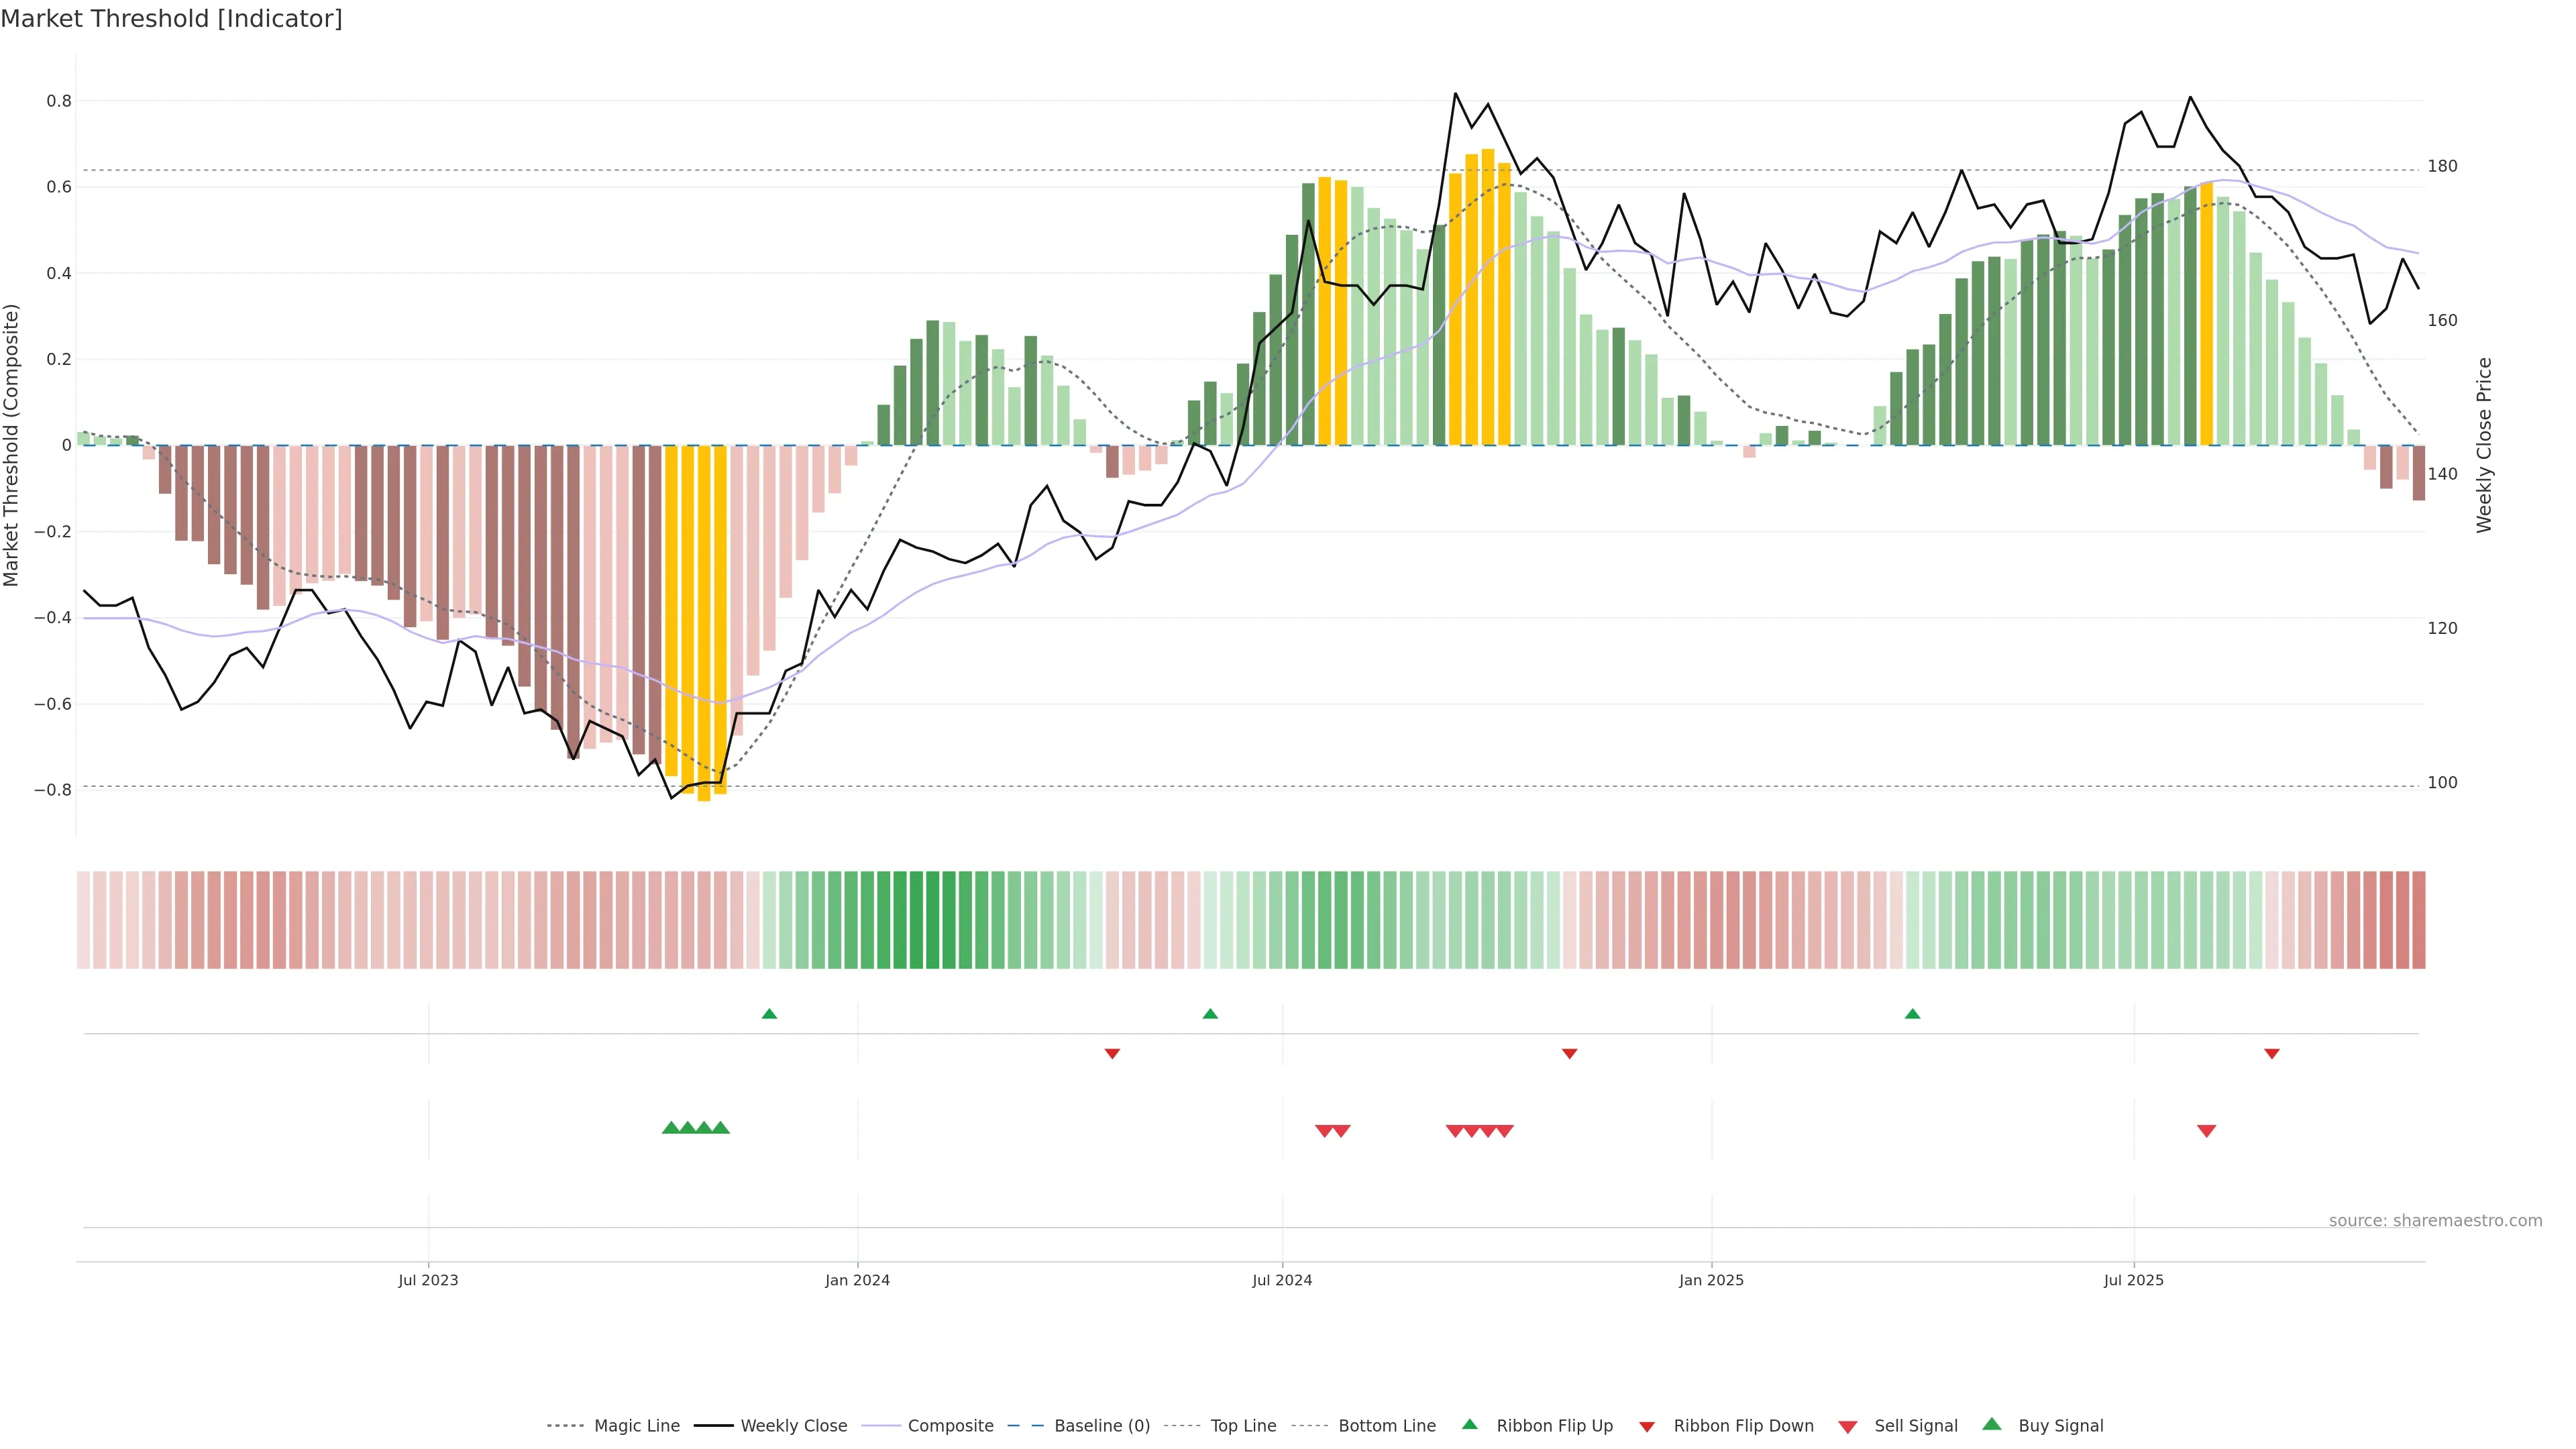
Task: Click the darkest green cell in the ribbon strip
Action: pos(932,920)
